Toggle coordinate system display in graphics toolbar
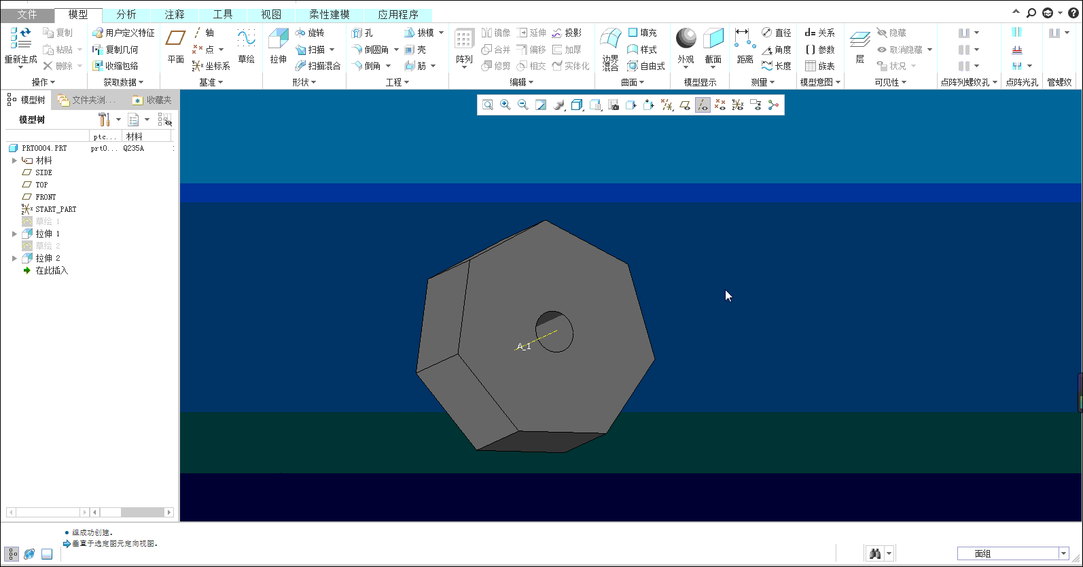1083x567 pixels. (738, 105)
